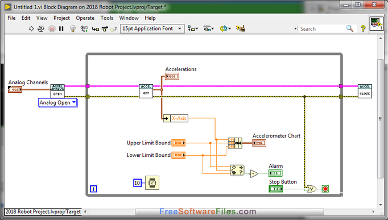Click the Search input field
This screenshot has height=220, width=388.
click(x=321, y=28)
